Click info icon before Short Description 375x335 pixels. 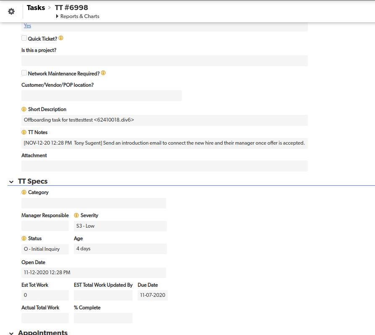24,109
